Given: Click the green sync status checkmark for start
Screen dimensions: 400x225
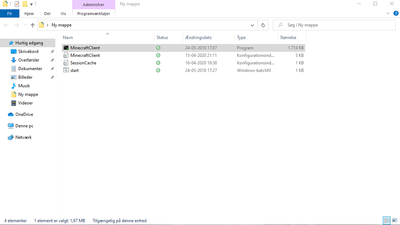Looking at the screenshot, I should pyautogui.click(x=158, y=70).
